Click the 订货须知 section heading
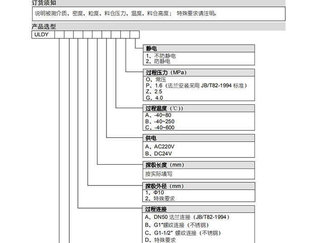 pos(44,3)
